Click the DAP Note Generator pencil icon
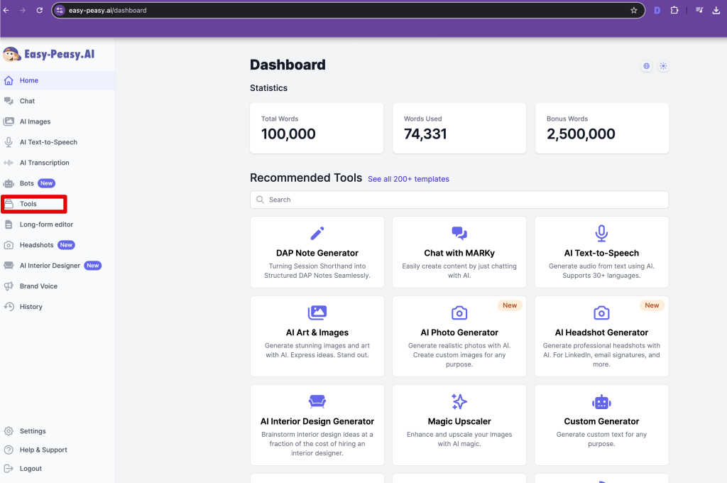 (317, 233)
